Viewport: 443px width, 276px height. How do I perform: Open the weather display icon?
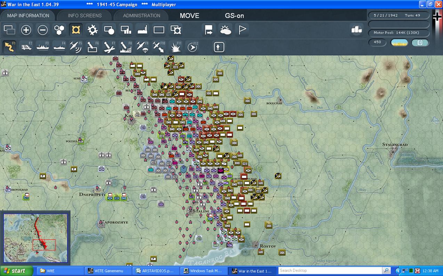226,30
